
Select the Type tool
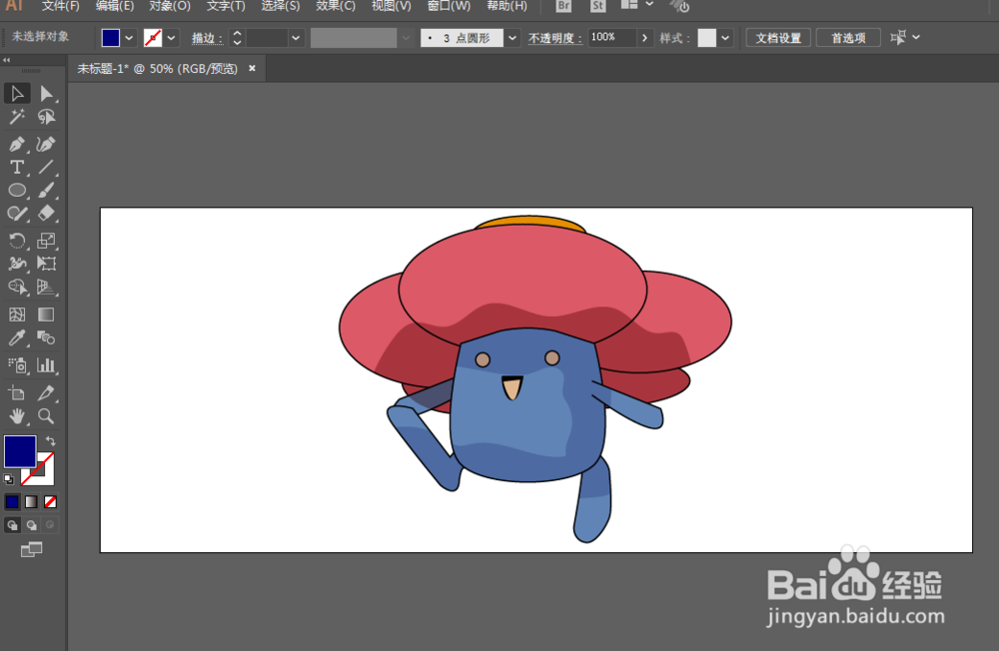point(17,167)
